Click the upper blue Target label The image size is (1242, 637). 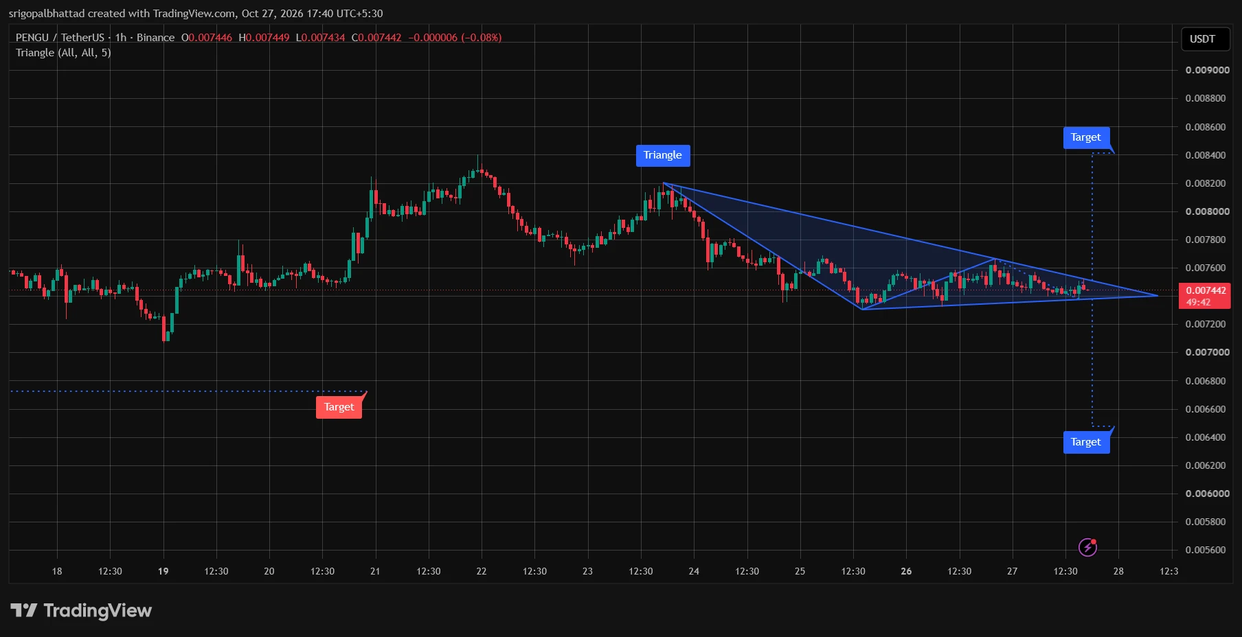[1085, 137]
